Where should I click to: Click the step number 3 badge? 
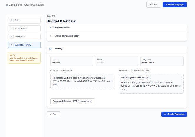(x=12, y=37)
